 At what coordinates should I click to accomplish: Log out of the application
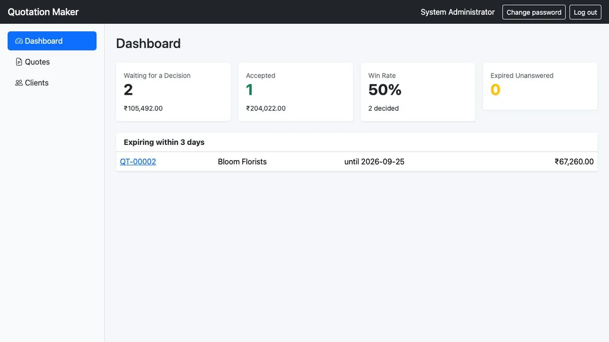coord(585,12)
